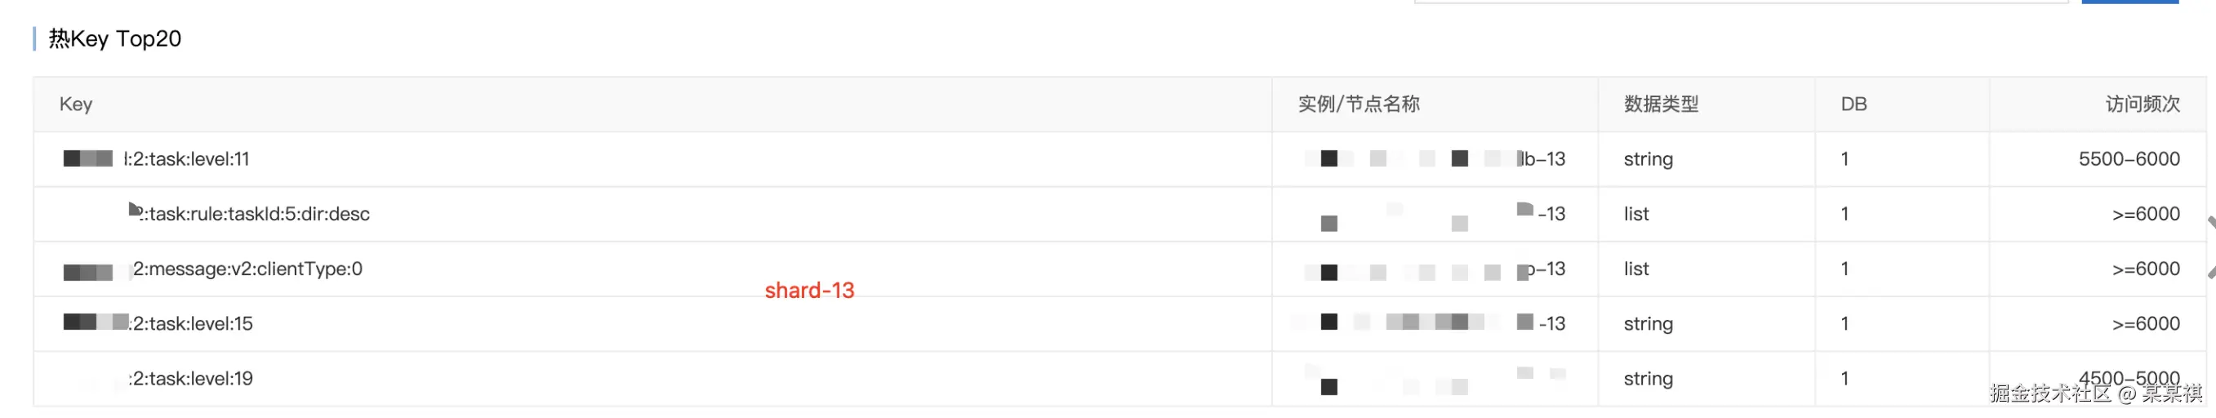Click the node name ending in lb-13
The image size is (2216, 418).
(1540, 159)
